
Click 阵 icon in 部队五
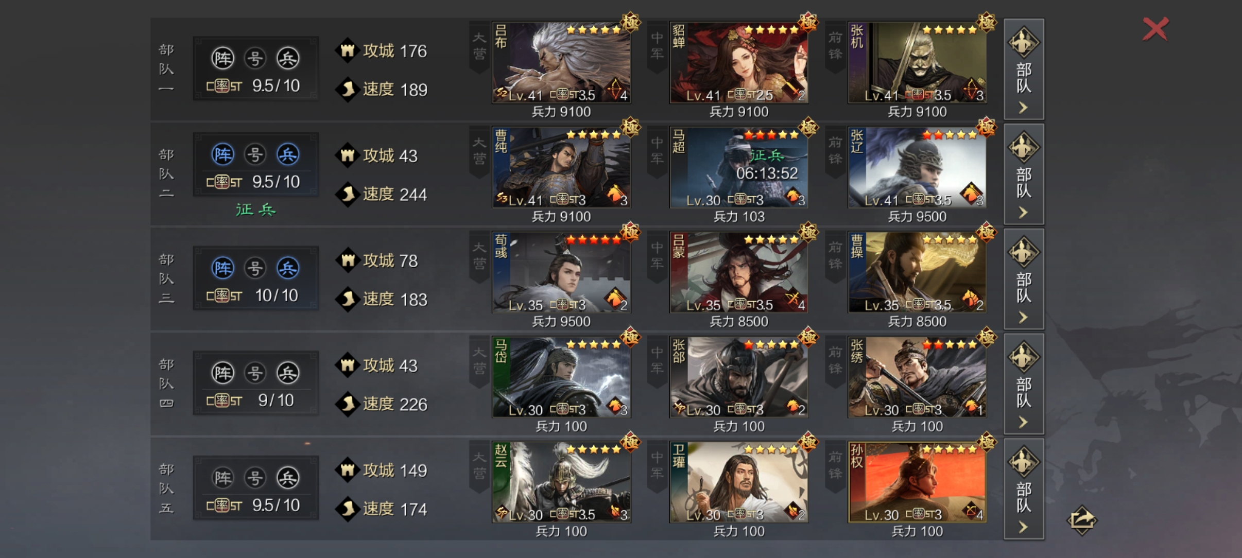pyautogui.click(x=222, y=478)
